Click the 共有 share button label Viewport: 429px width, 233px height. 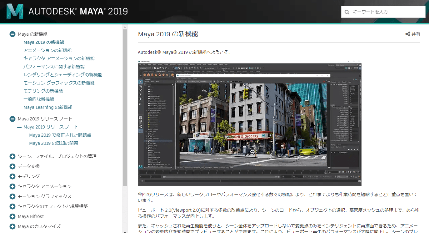(416, 34)
